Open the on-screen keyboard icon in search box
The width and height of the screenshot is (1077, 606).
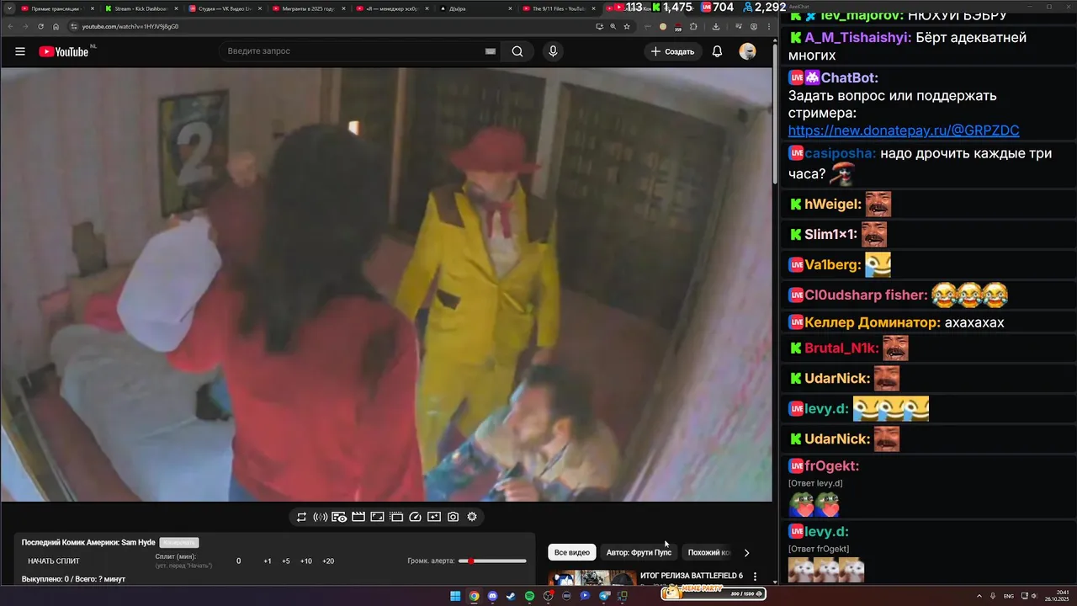(491, 51)
